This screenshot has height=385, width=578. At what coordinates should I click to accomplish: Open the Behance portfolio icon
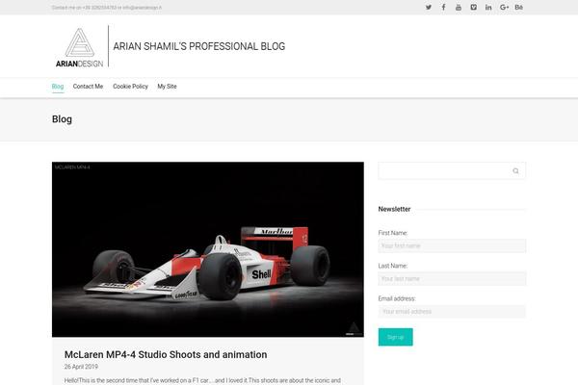click(x=518, y=7)
